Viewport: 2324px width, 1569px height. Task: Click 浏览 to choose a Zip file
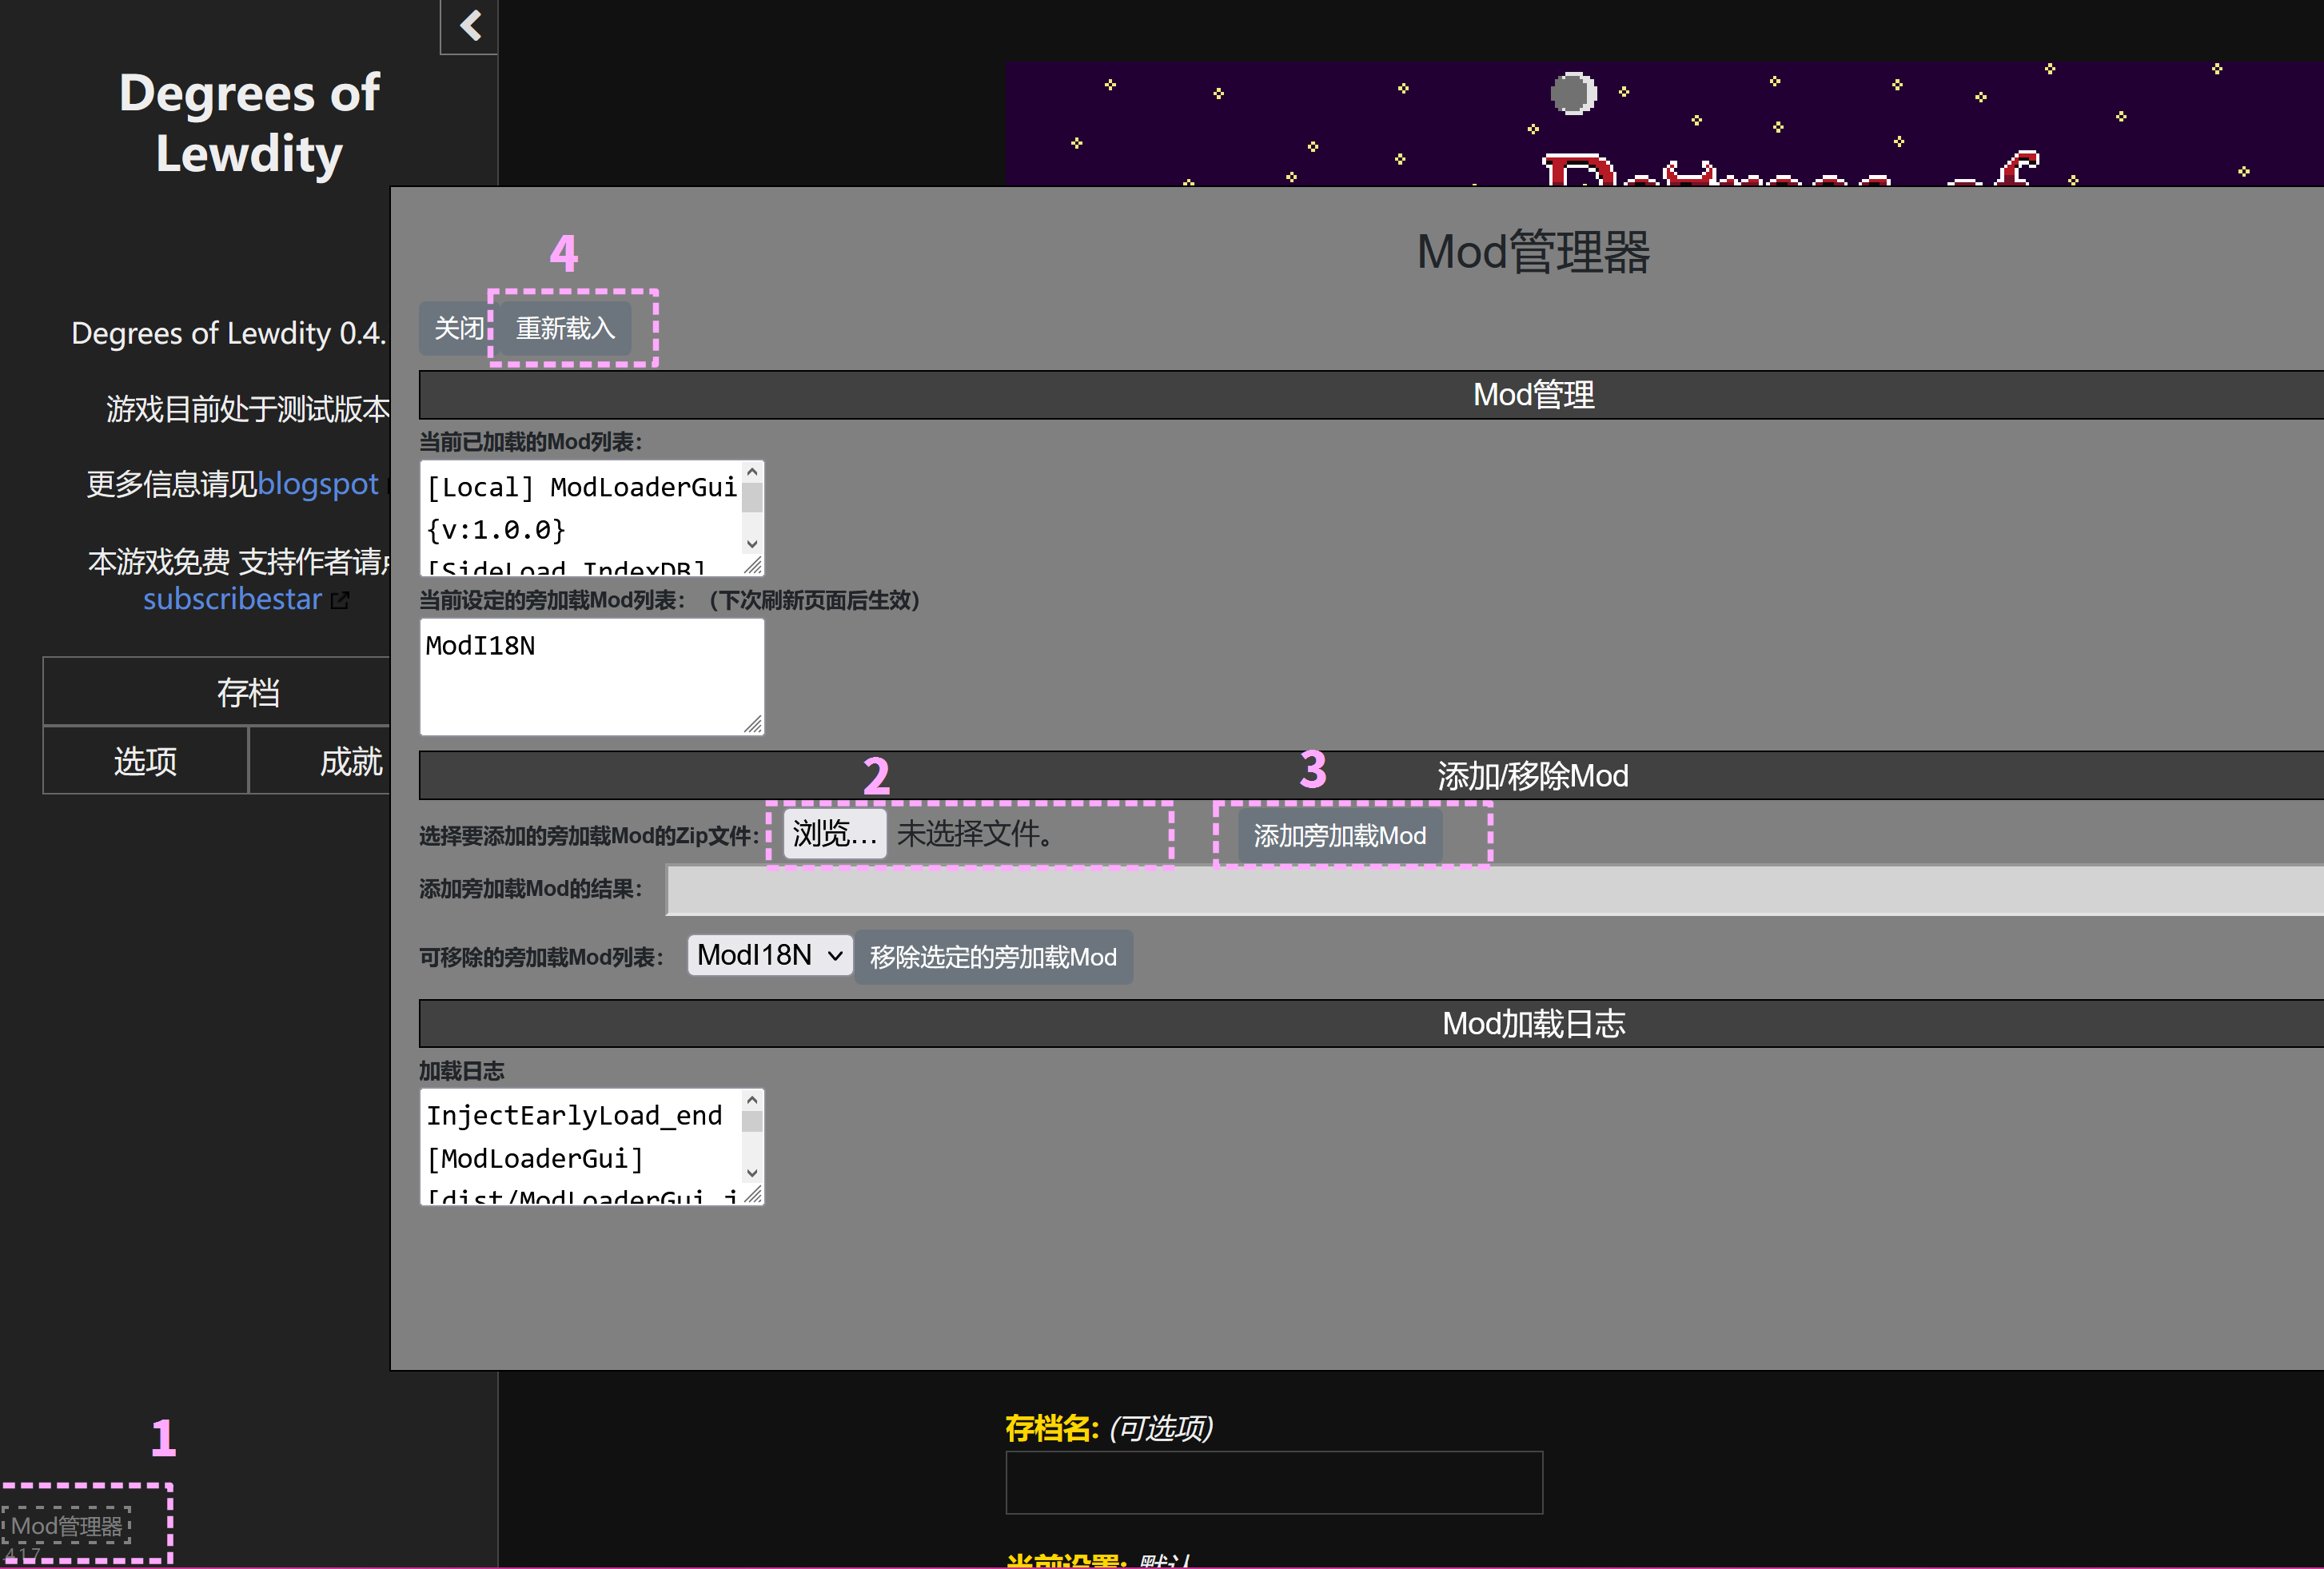(x=834, y=833)
